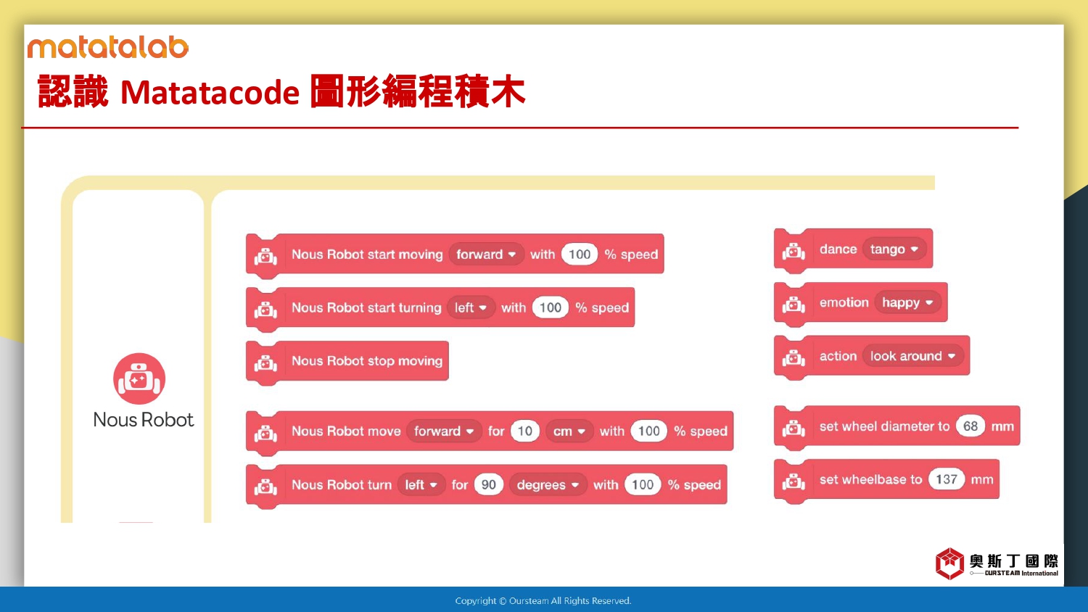The height and width of the screenshot is (612, 1088).
Task: Click the 'action' block label
Action: click(838, 356)
